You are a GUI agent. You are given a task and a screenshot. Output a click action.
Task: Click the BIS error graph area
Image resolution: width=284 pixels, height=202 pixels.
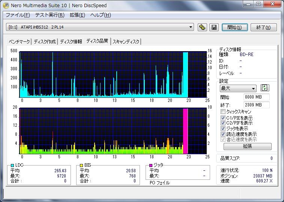pos(113,131)
